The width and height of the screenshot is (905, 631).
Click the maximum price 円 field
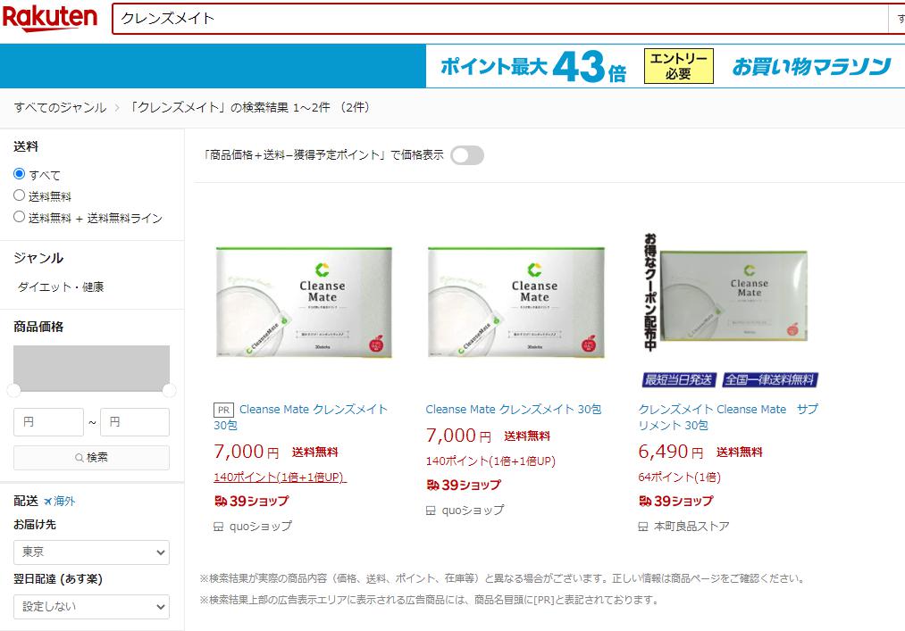pyautogui.click(x=135, y=422)
